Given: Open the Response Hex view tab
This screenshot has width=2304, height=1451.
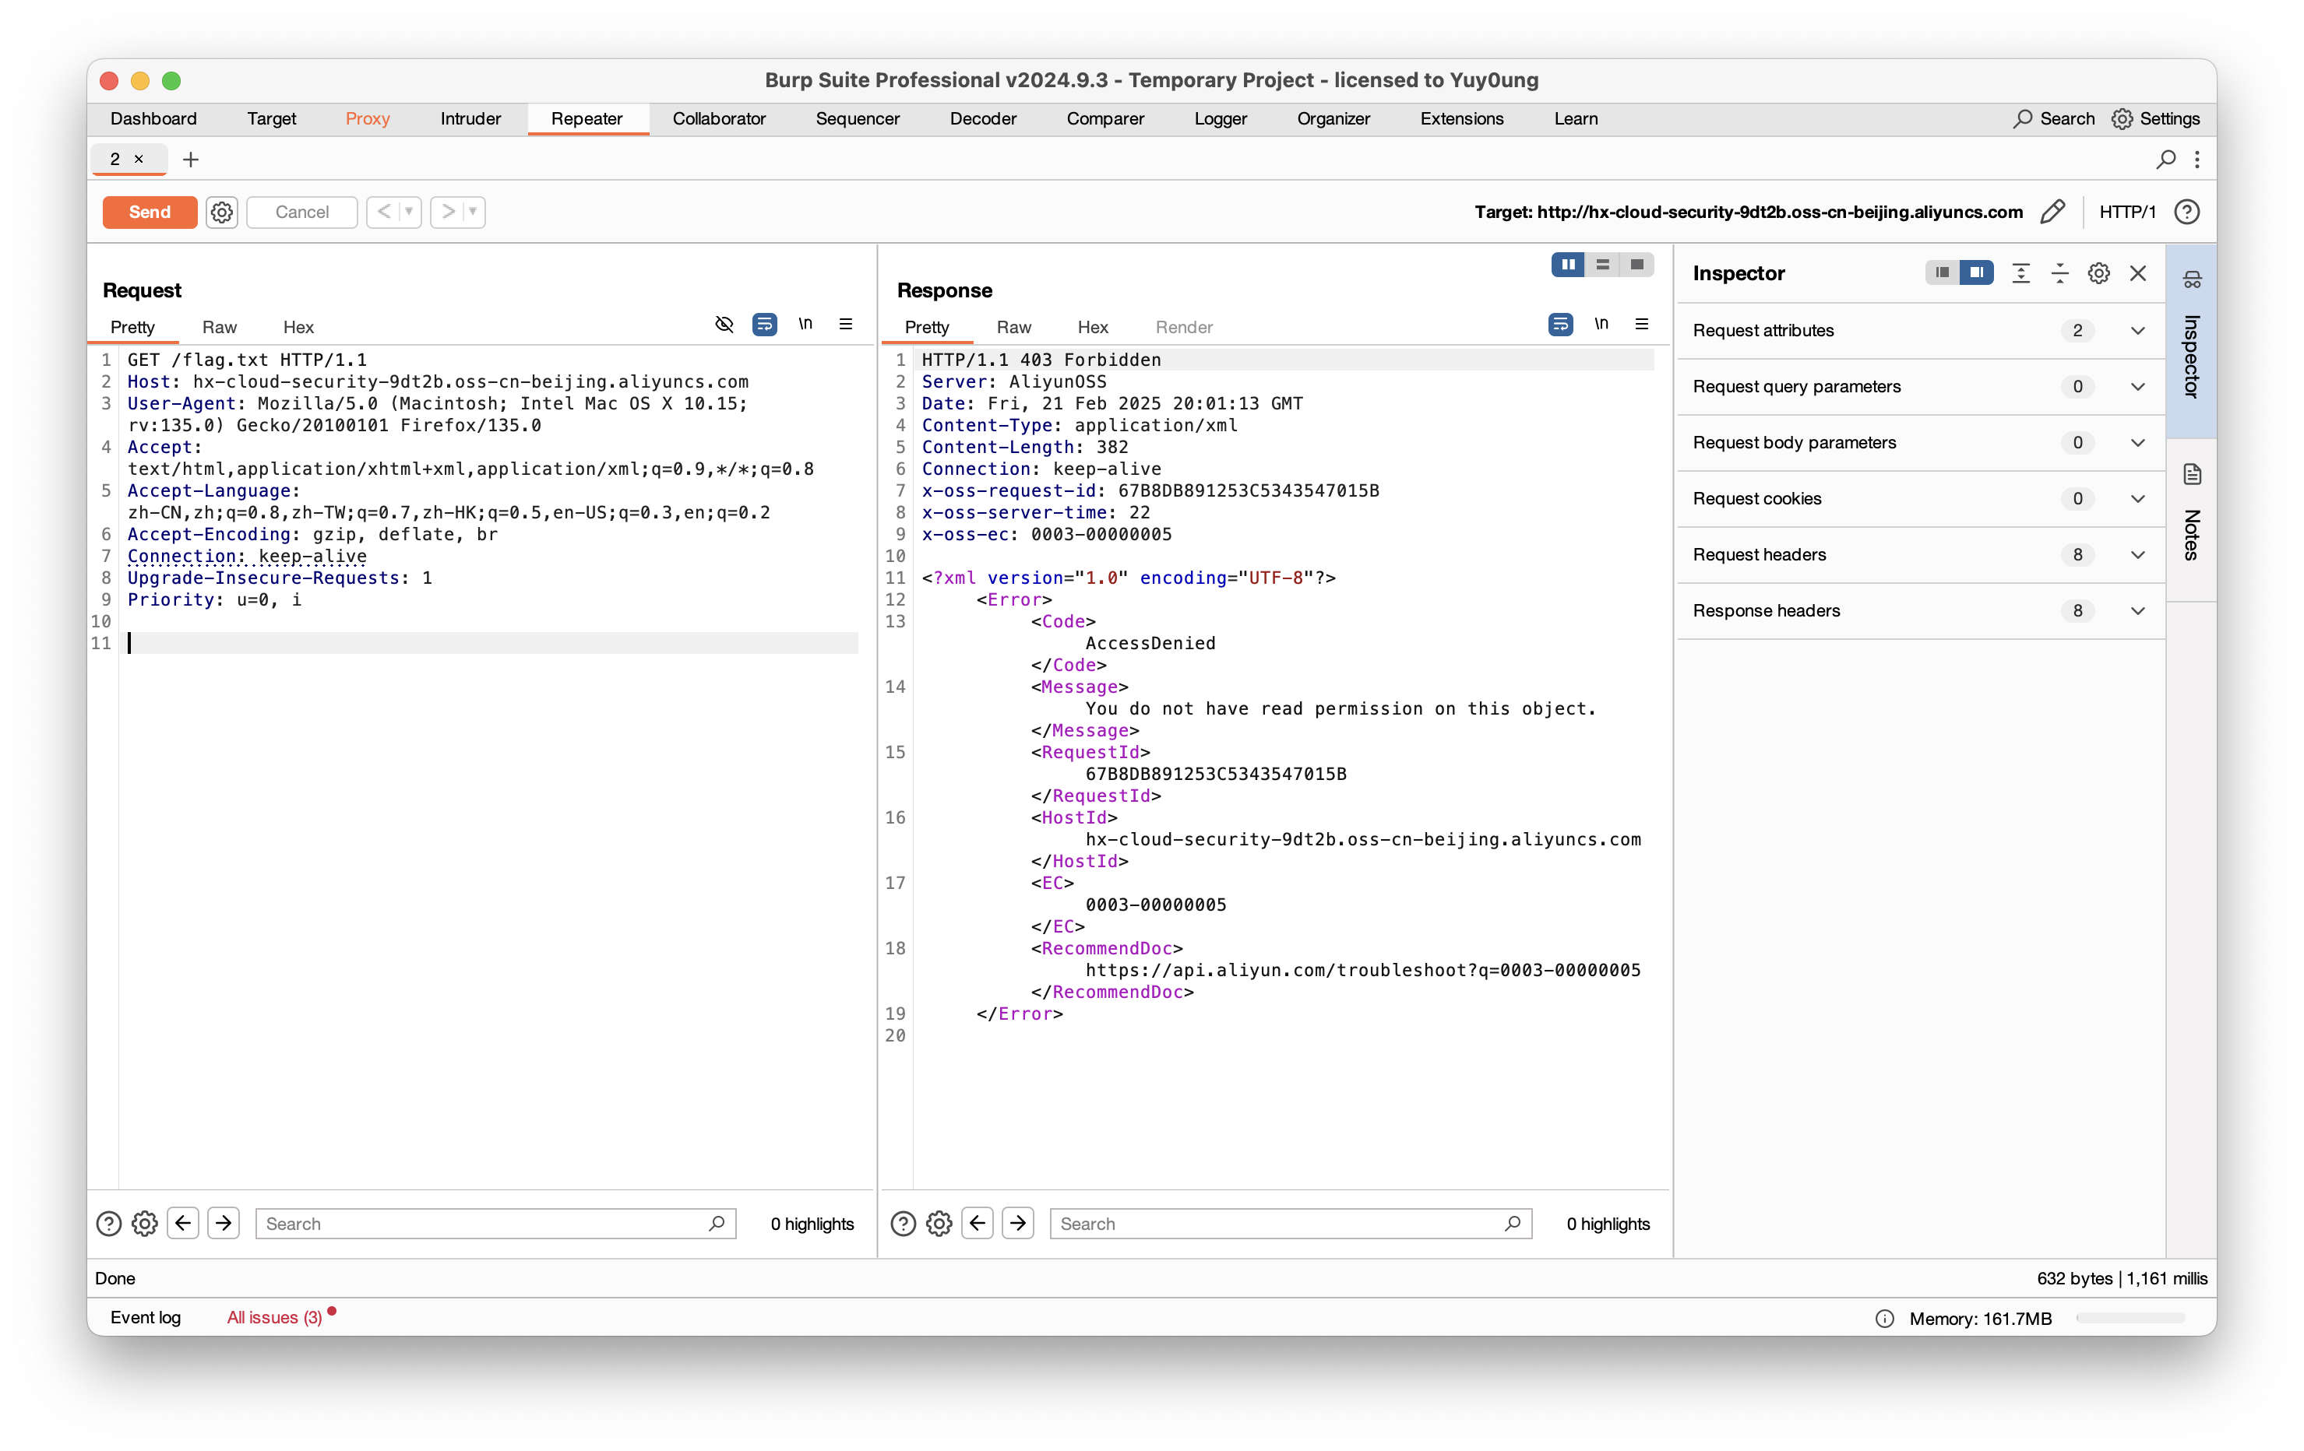Looking at the screenshot, I should [1092, 327].
